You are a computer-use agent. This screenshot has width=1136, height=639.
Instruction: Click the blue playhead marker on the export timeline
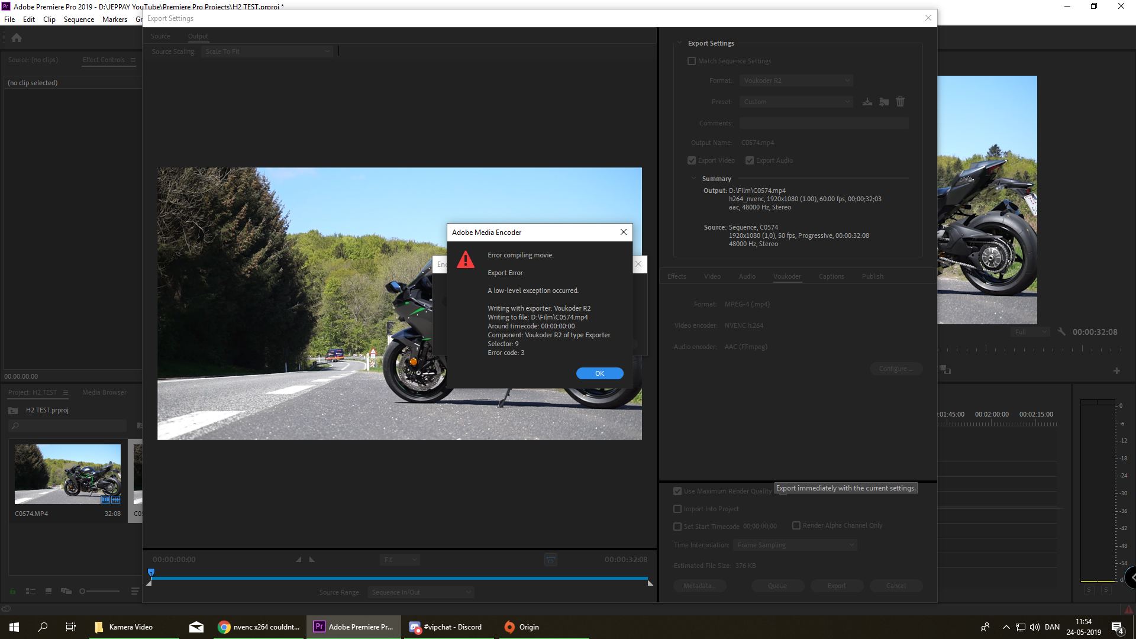pyautogui.click(x=151, y=572)
